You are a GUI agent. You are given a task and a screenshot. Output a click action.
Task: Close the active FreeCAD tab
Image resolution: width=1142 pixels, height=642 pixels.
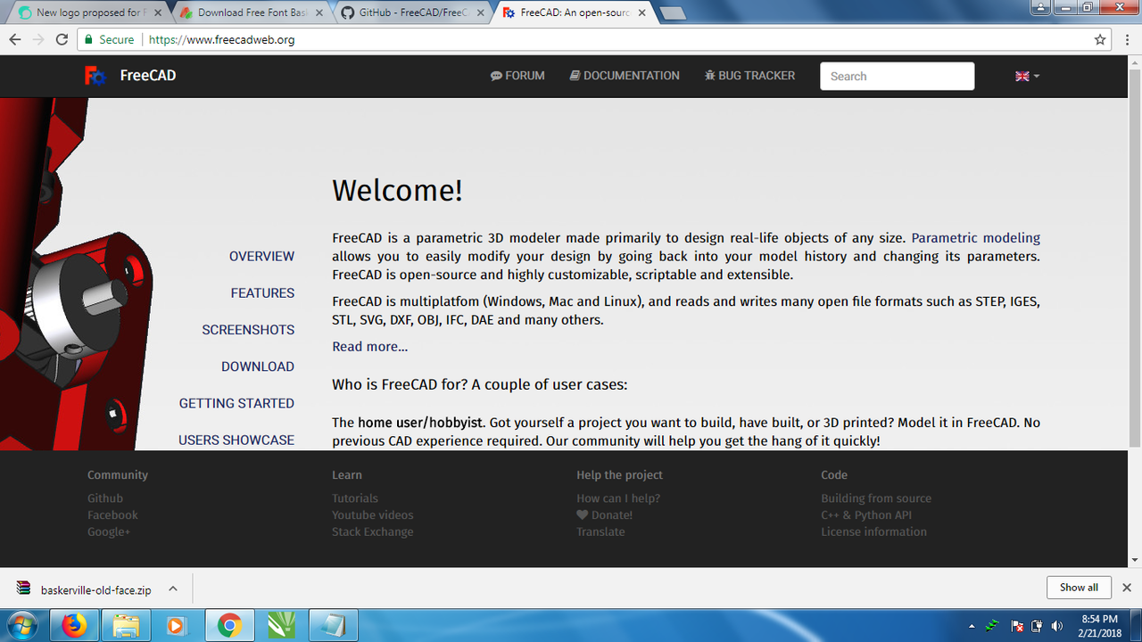point(641,13)
